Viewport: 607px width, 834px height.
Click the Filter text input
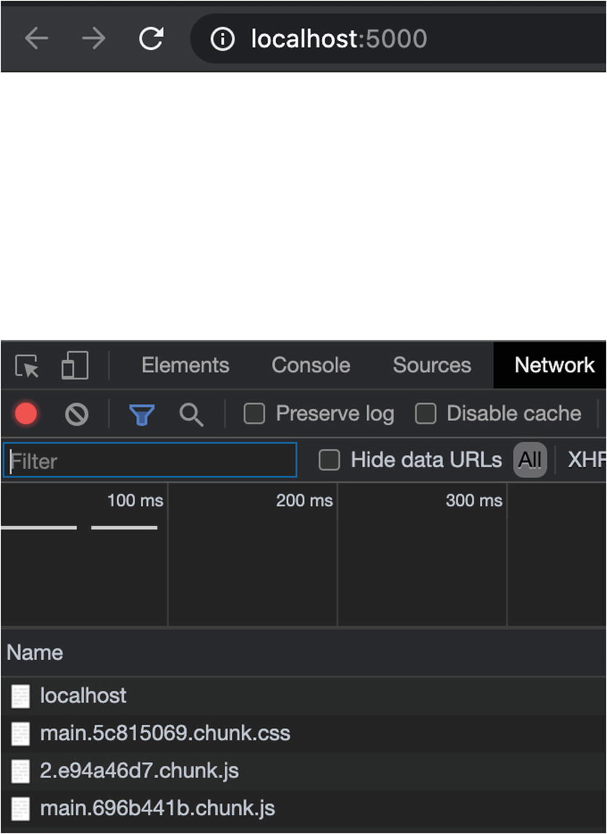click(151, 460)
